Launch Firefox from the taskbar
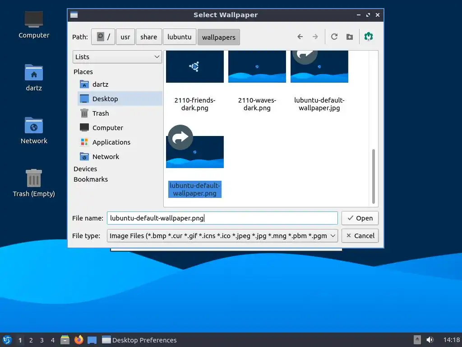This screenshot has width=462, height=347. tap(79, 340)
